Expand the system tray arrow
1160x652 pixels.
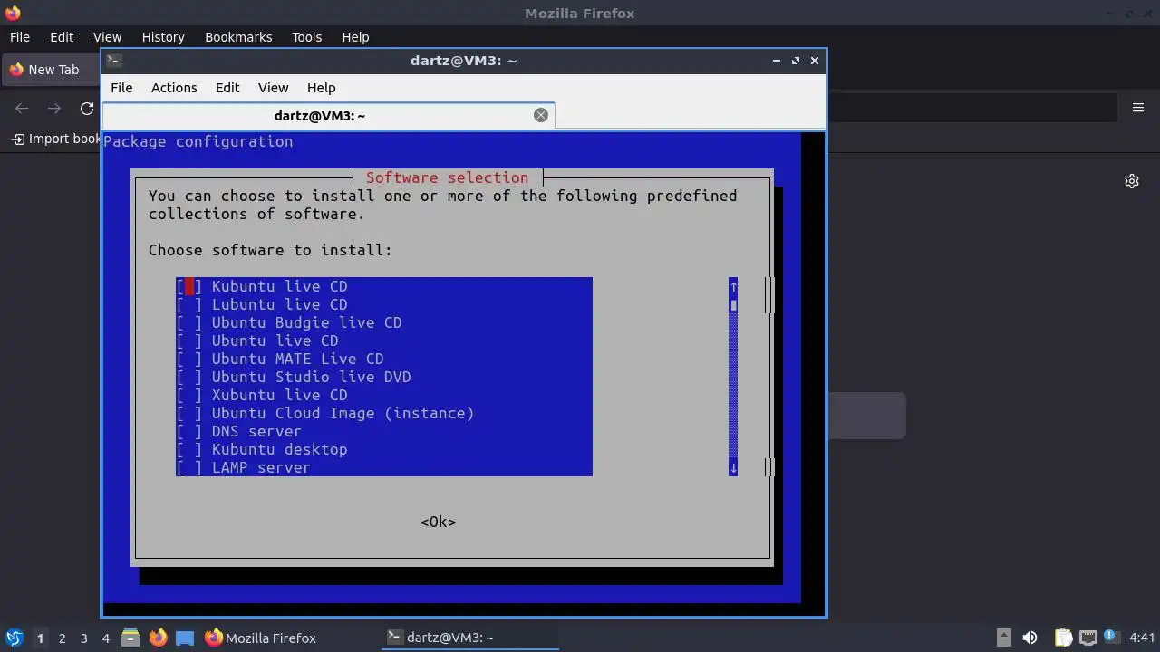pos(1003,638)
